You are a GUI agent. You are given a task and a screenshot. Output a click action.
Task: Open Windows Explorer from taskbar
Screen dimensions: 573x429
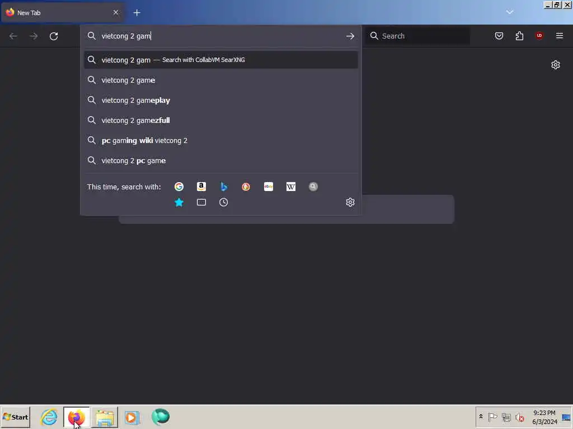[x=105, y=417]
